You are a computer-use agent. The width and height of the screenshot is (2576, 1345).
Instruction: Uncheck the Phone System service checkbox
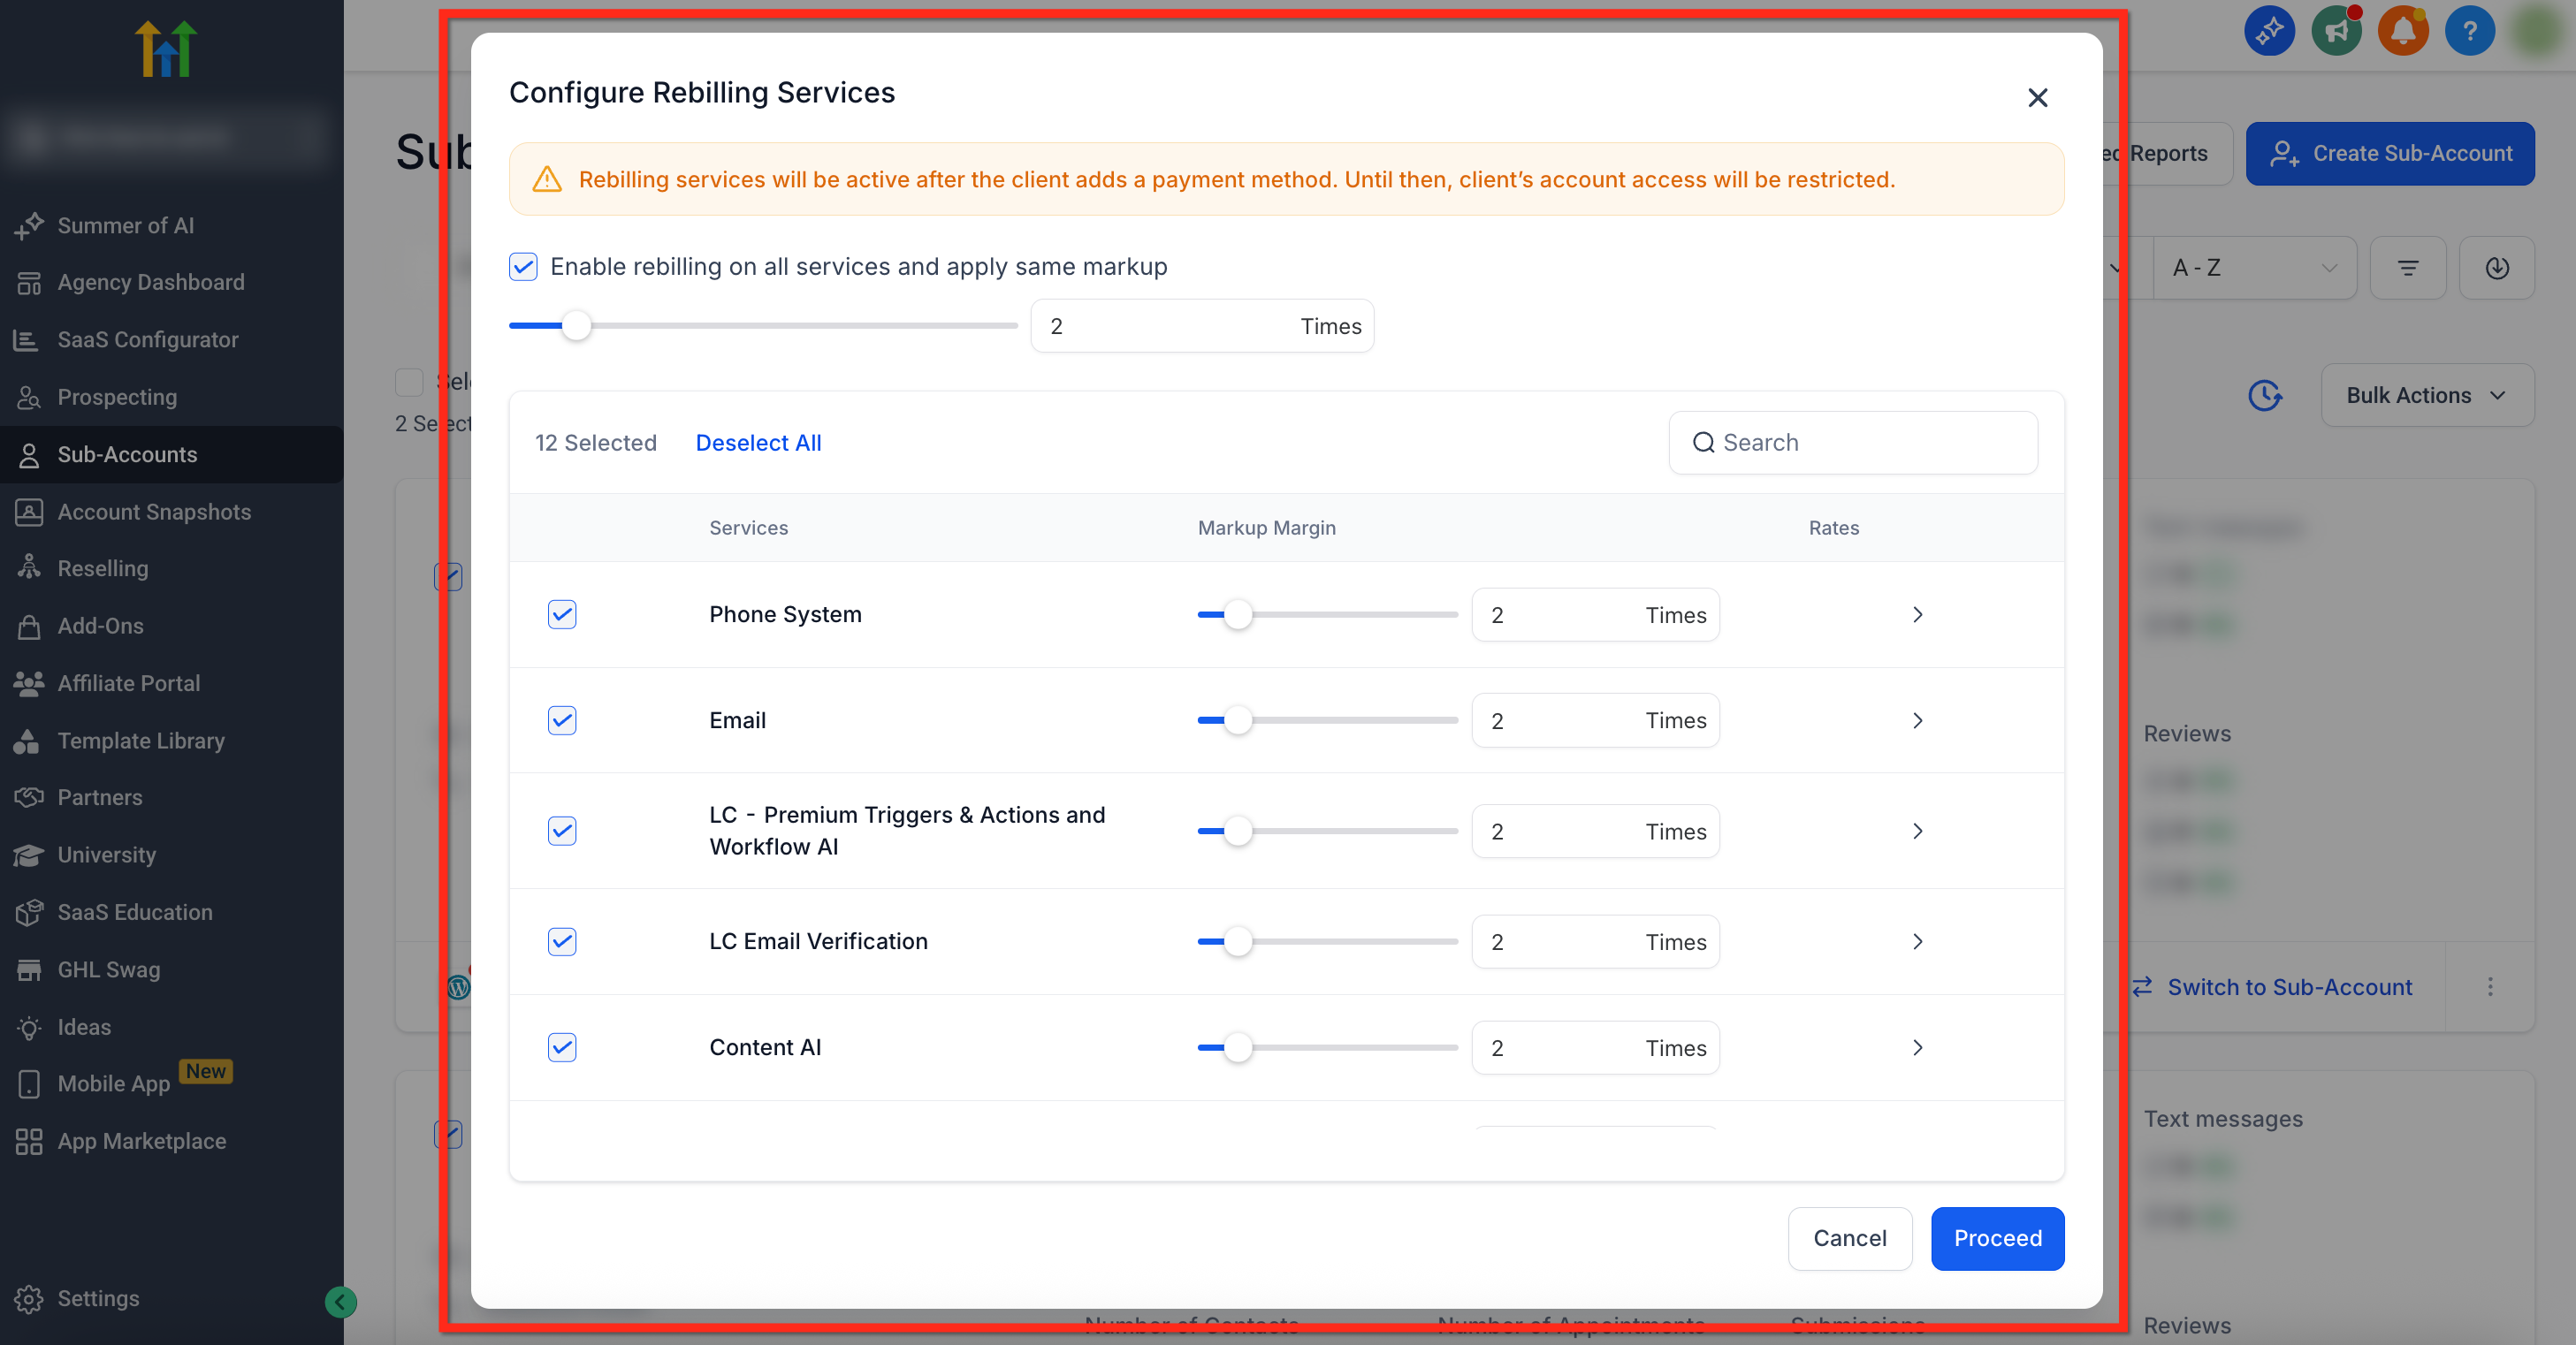562,614
